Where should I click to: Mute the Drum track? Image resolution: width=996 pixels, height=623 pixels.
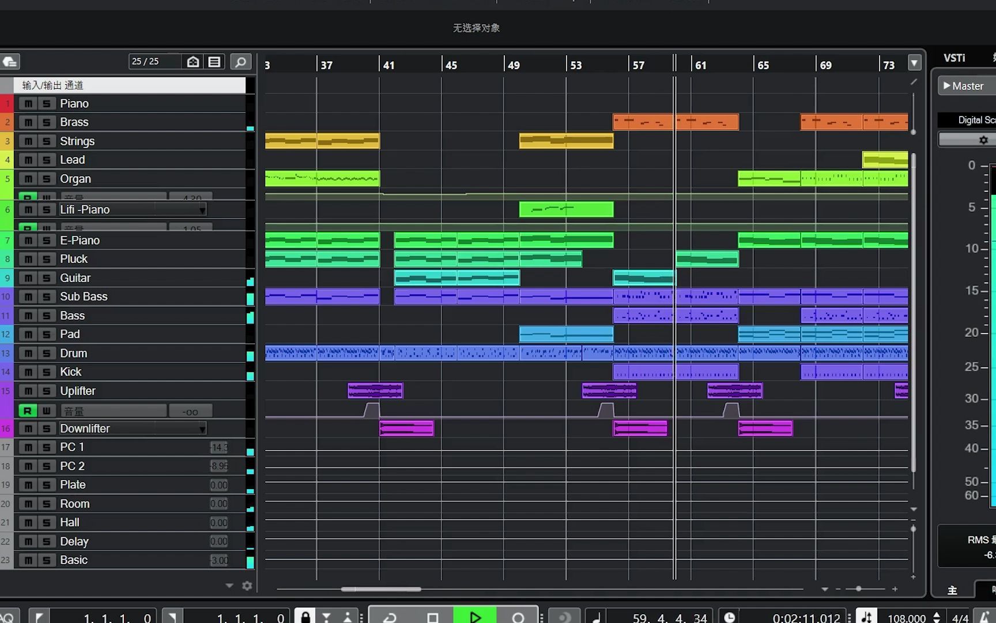point(28,353)
